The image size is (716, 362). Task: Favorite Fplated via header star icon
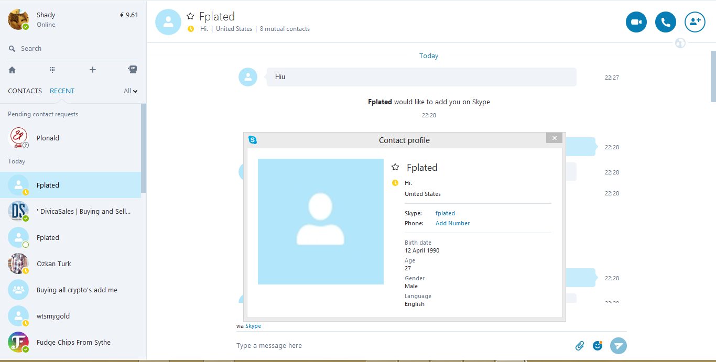point(190,17)
